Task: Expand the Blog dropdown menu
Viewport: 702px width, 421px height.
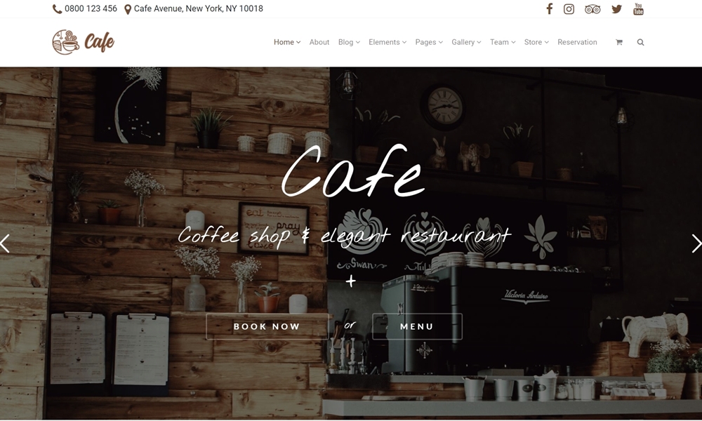Action: 349,42
